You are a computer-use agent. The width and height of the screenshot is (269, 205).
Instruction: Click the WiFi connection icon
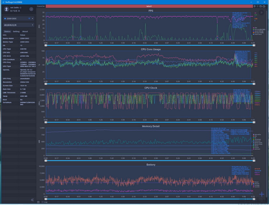(x=29, y=19)
